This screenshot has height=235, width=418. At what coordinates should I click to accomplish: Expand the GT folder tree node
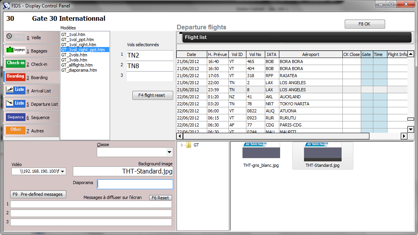(x=182, y=145)
